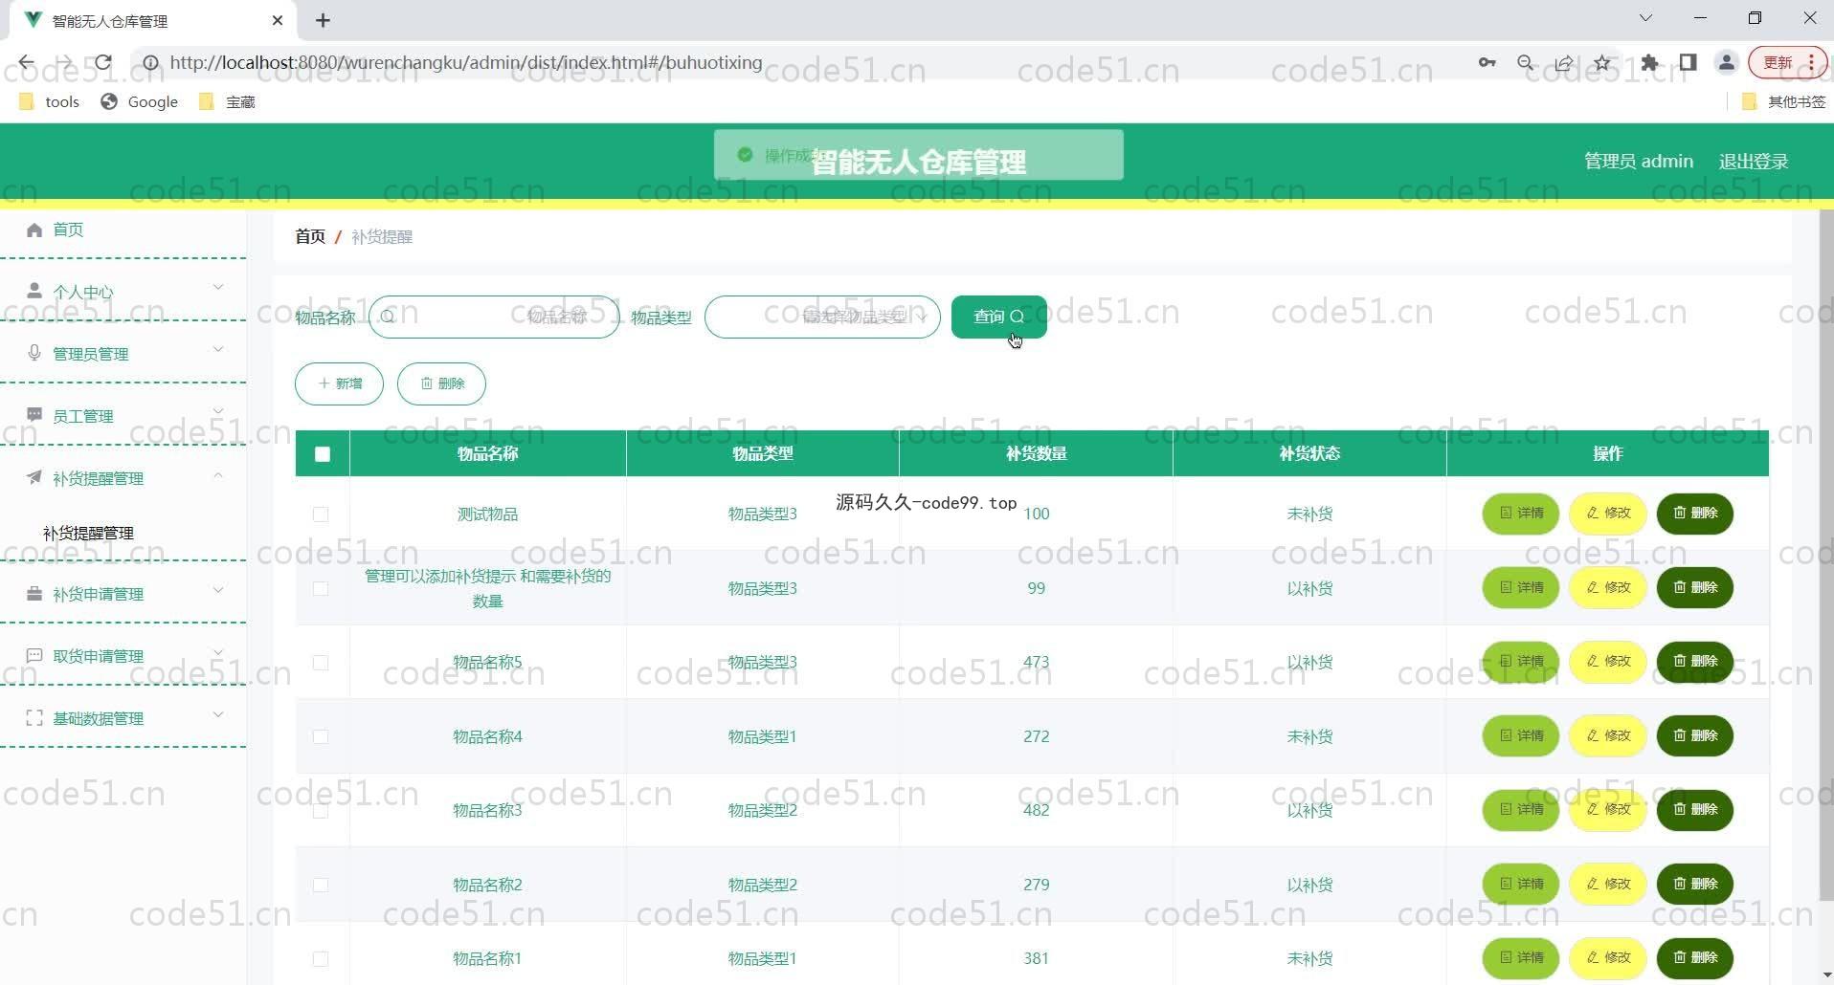
Task: Click the 新增 button to add a record
Action: (x=339, y=383)
